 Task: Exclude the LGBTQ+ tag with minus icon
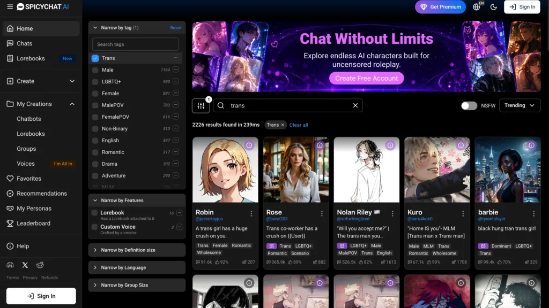pos(176,81)
